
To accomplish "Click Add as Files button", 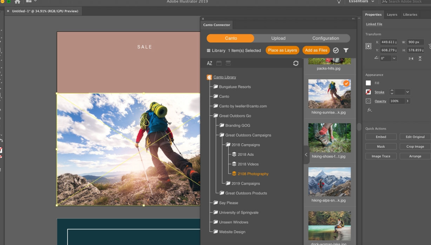I will click(x=316, y=50).
